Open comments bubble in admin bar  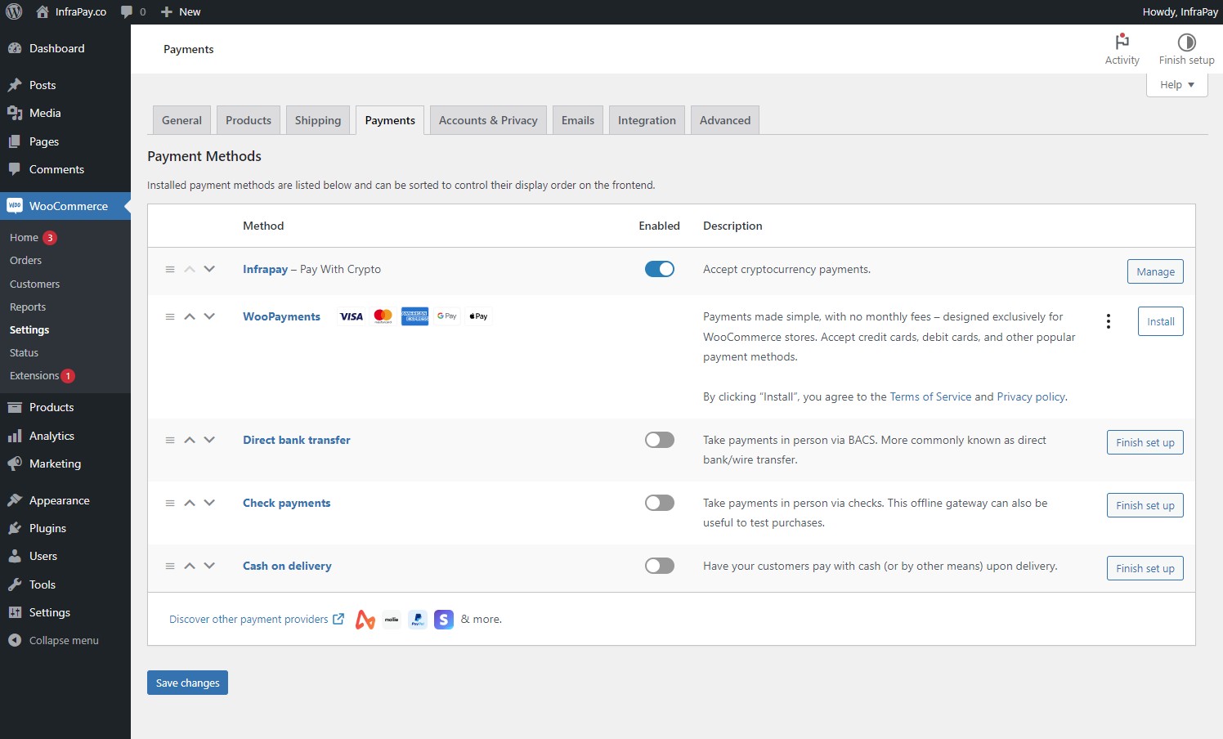(x=127, y=11)
